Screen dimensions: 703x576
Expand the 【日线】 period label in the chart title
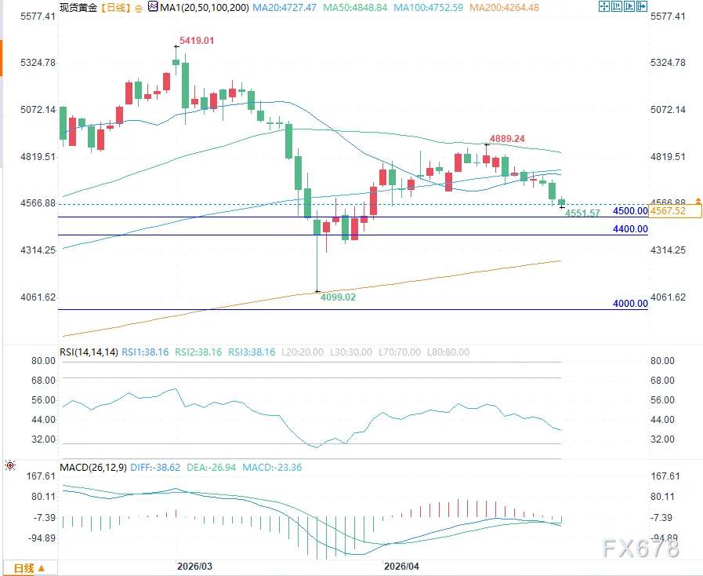pos(115,8)
